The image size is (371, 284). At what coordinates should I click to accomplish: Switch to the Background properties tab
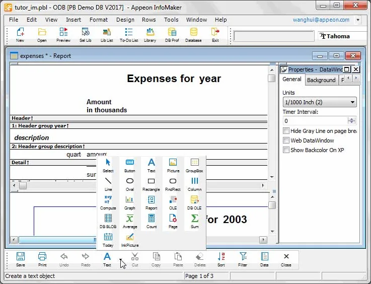coord(321,80)
